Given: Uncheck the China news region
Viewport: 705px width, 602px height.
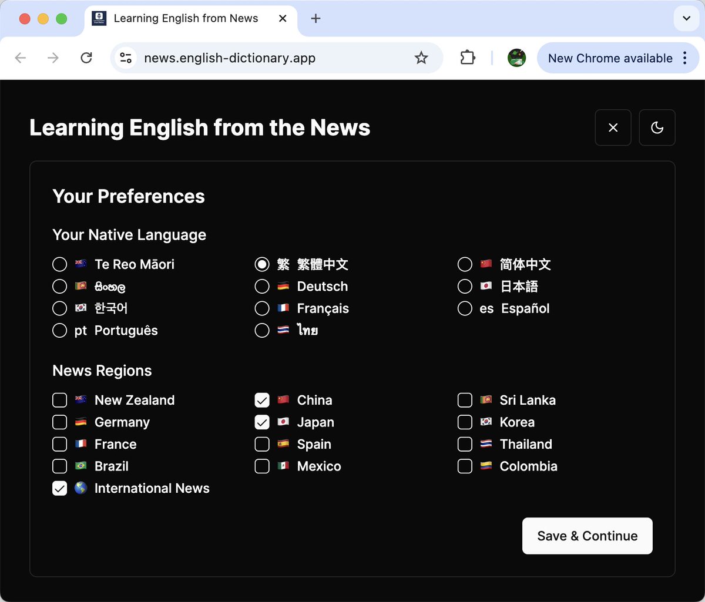Looking at the screenshot, I should (x=262, y=400).
